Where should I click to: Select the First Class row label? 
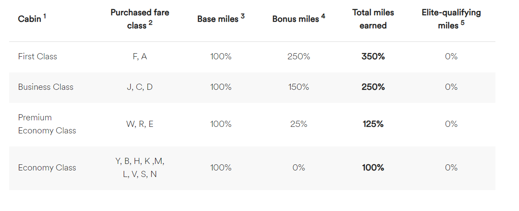tap(38, 56)
